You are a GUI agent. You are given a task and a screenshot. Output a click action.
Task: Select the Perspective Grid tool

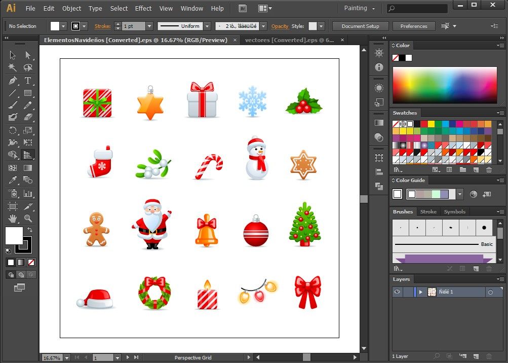tap(28, 155)
